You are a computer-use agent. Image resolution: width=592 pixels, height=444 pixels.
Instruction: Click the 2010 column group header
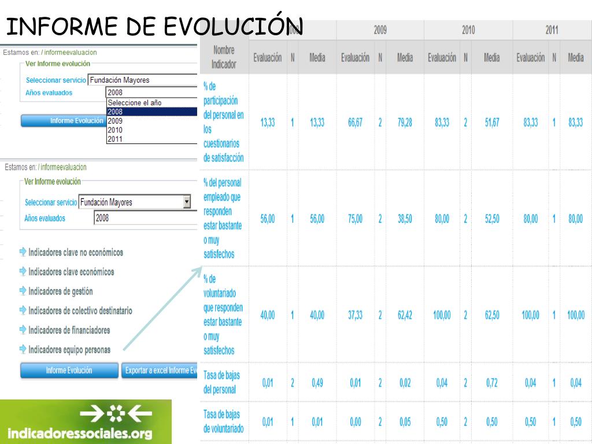[468, 30]
